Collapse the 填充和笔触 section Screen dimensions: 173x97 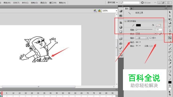coord(125,21)
